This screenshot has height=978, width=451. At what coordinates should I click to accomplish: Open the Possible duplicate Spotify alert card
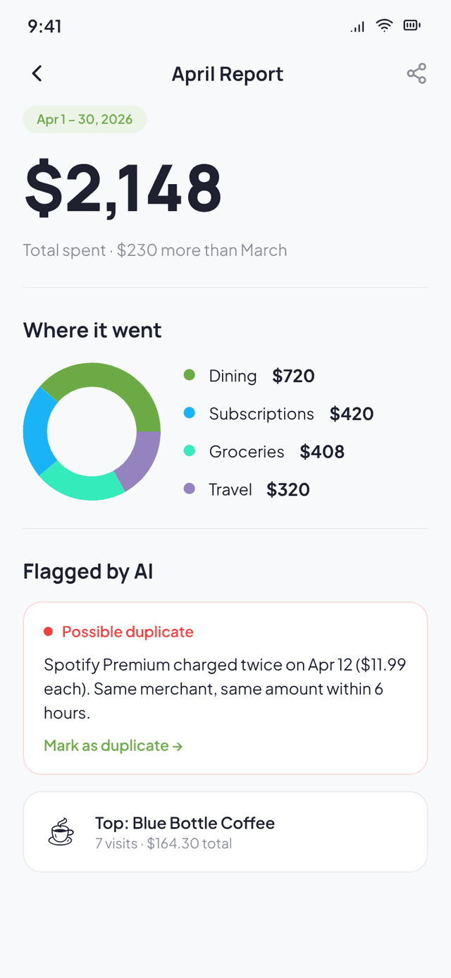(225, 688)
